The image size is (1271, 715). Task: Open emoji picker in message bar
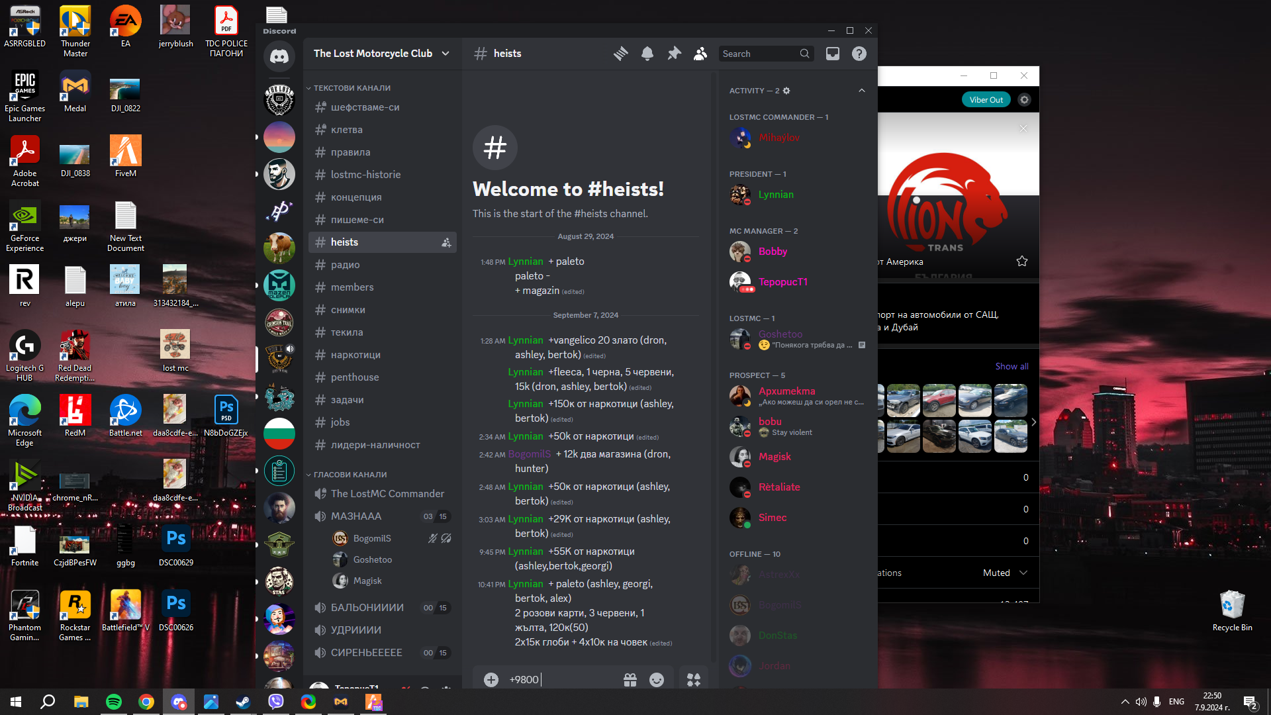tap(656, 679)
